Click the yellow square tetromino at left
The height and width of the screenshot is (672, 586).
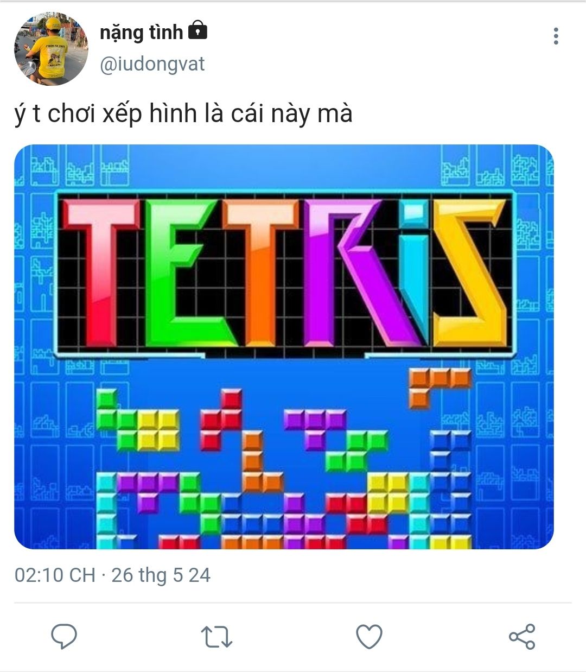tap(158, 430)
